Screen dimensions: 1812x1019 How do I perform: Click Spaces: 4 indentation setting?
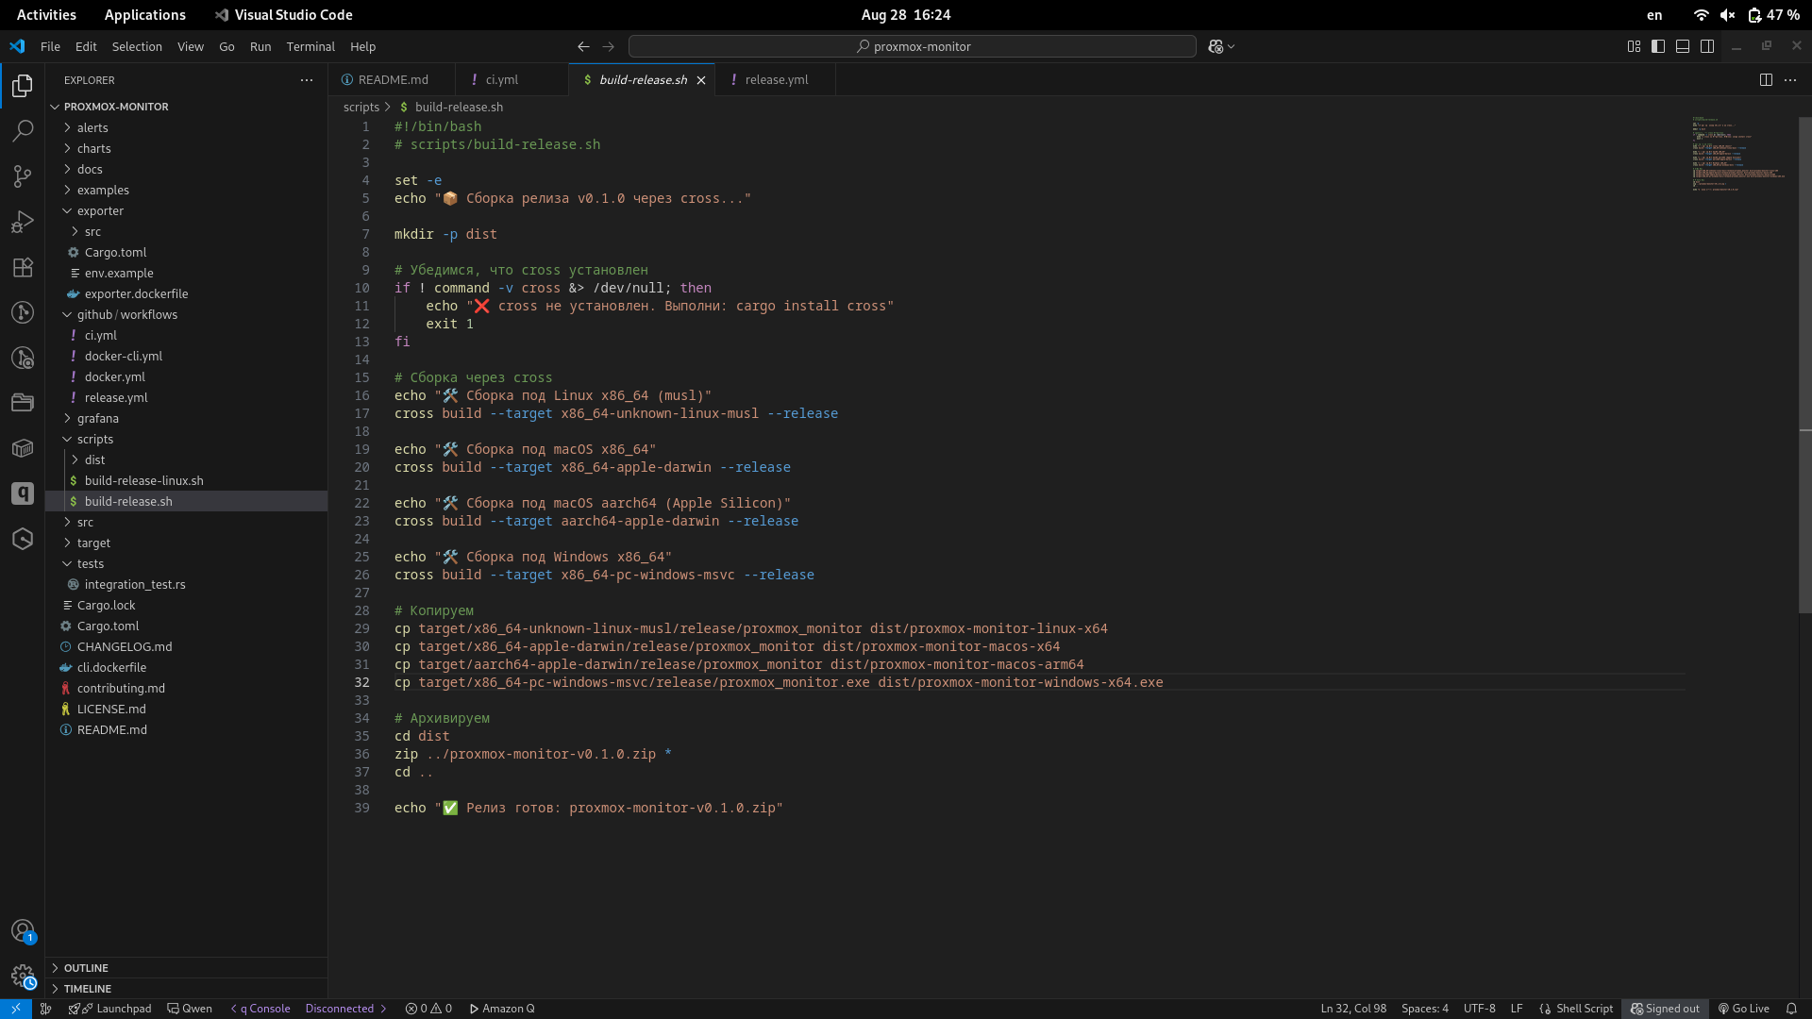click(1424, 1009)
